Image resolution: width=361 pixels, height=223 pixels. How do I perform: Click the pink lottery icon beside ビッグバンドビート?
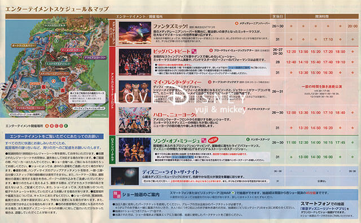[194, 51]
